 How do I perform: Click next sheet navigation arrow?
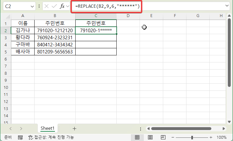(x=21, y=128)
